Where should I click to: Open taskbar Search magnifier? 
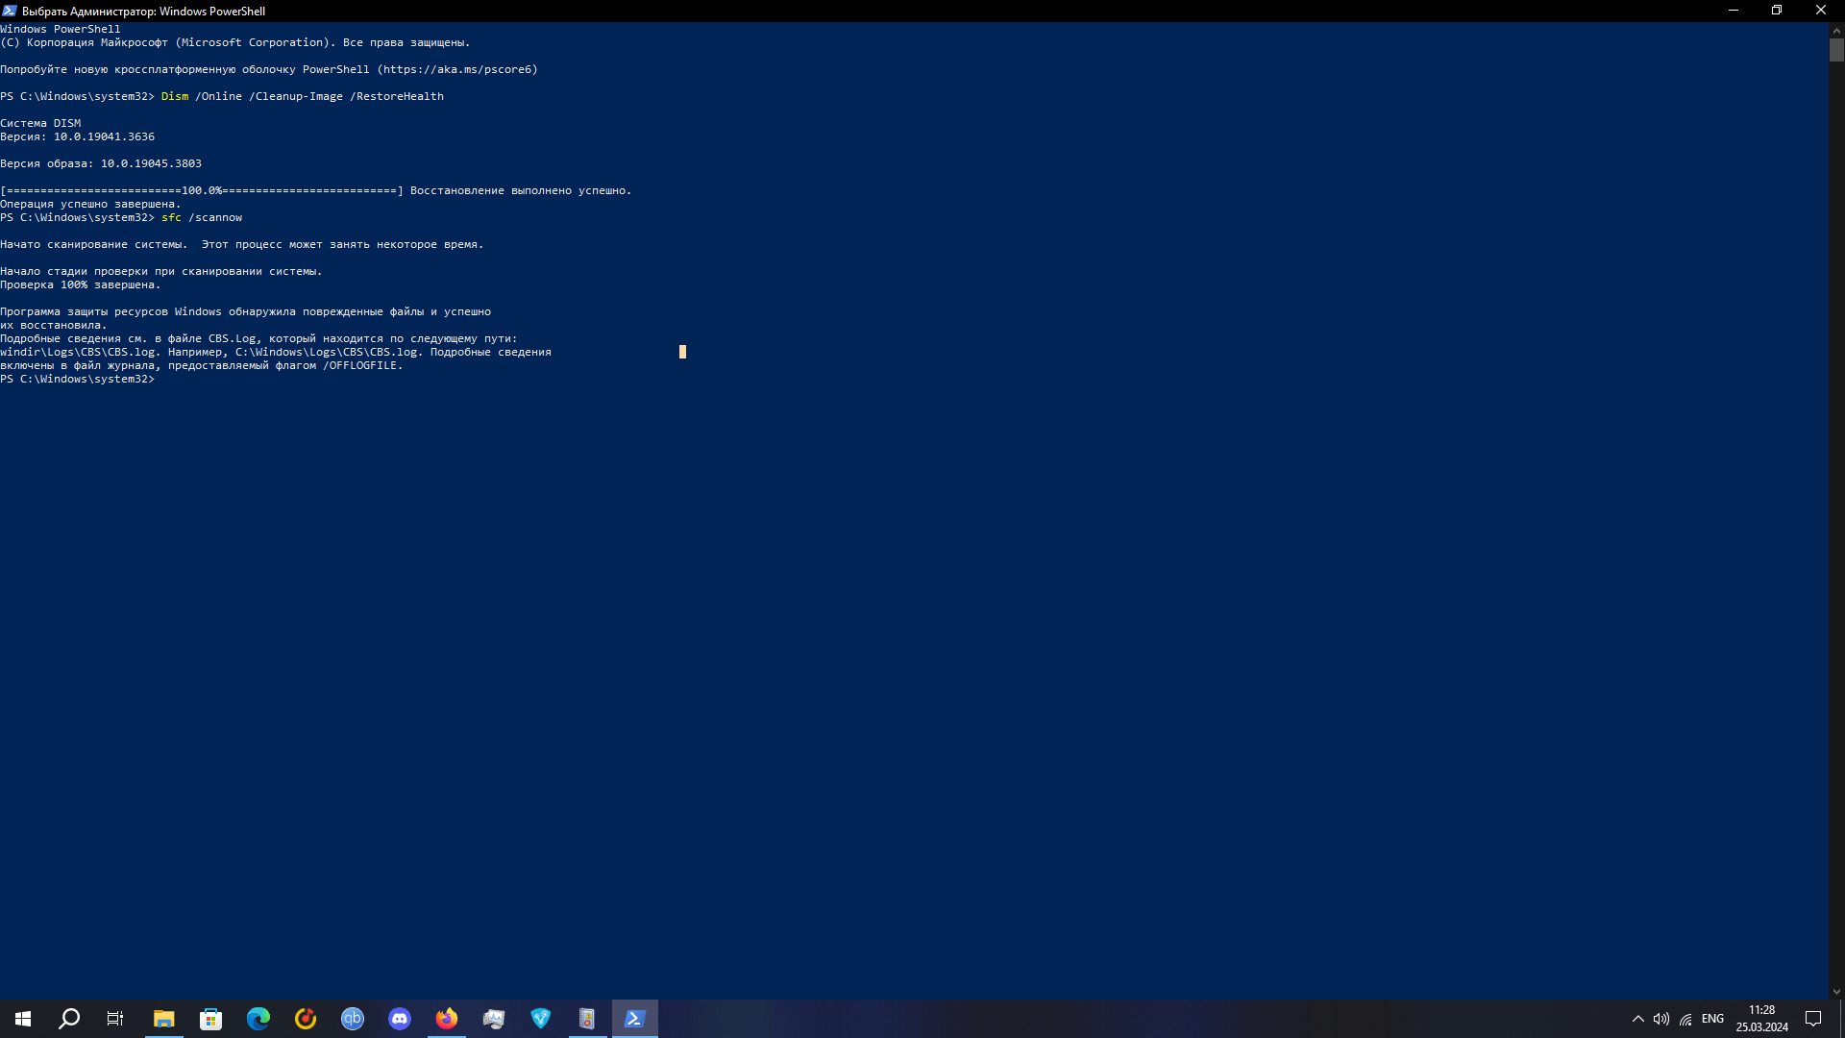(x=69, y=1019)
